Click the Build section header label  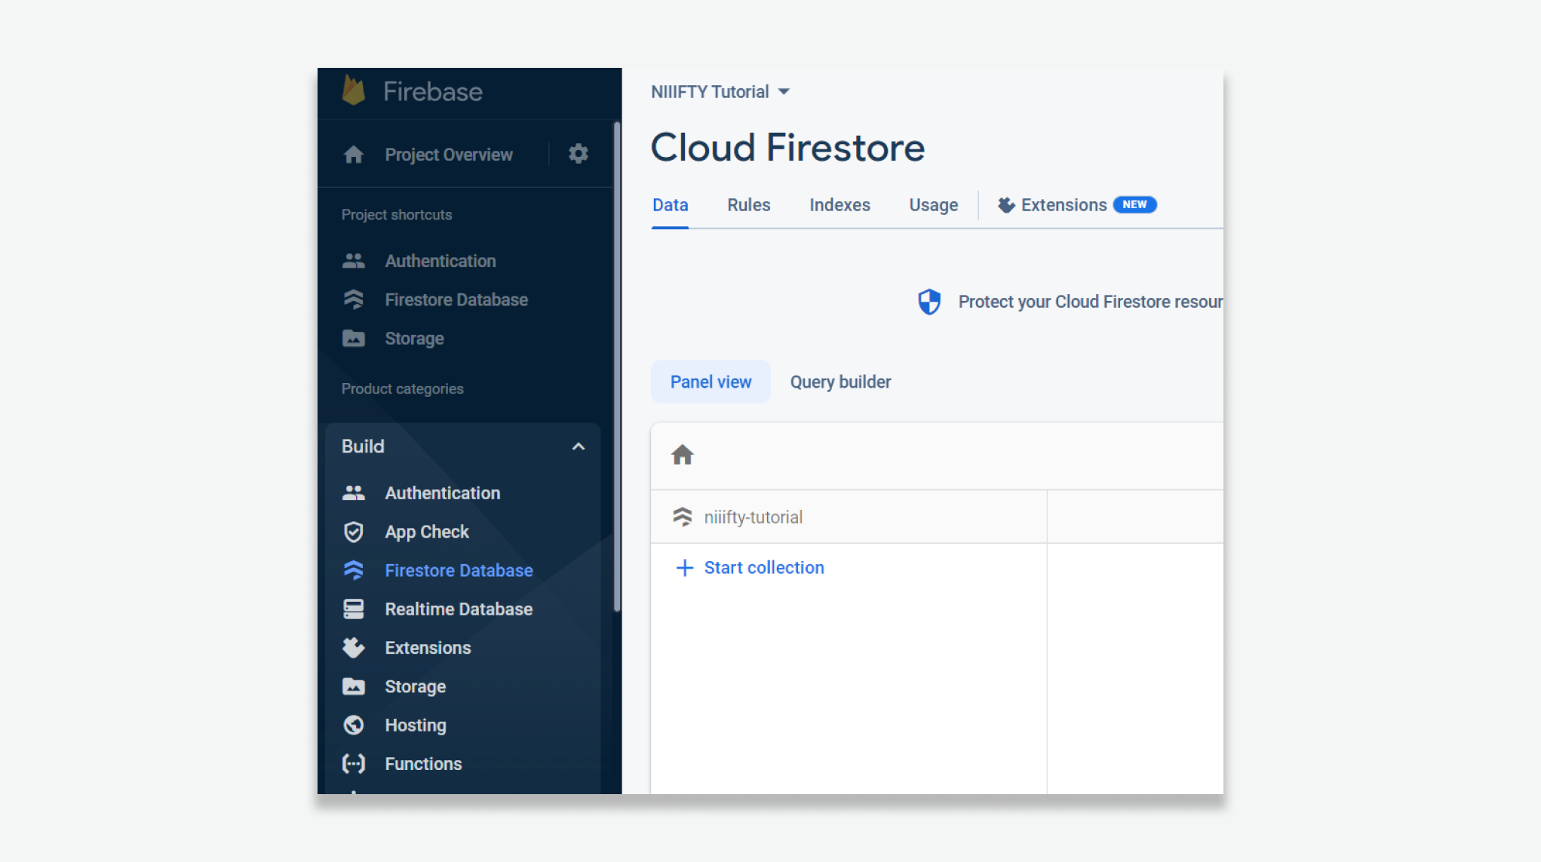click(x=363, y=446)
